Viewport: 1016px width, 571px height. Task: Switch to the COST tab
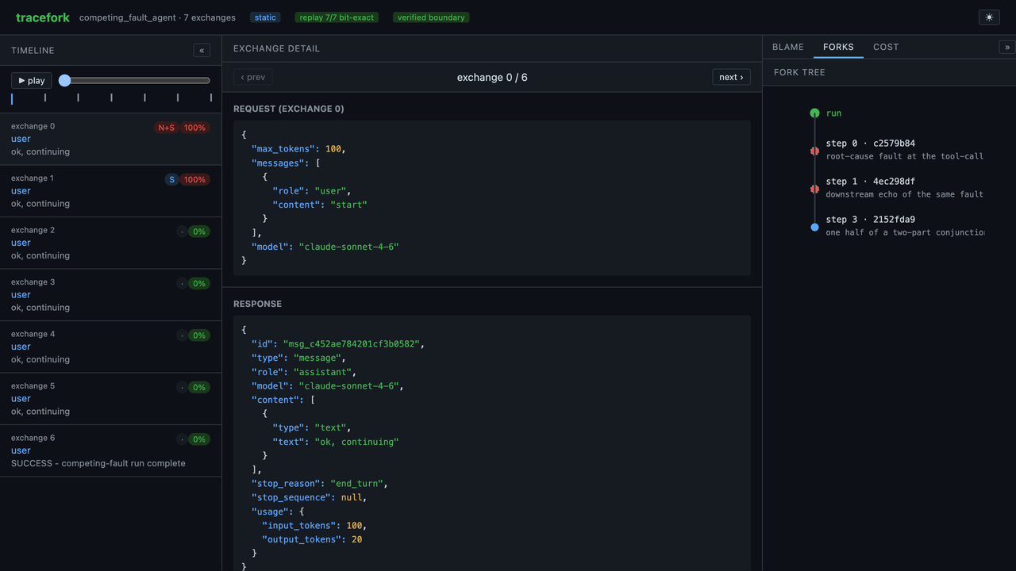pos(886,47)
